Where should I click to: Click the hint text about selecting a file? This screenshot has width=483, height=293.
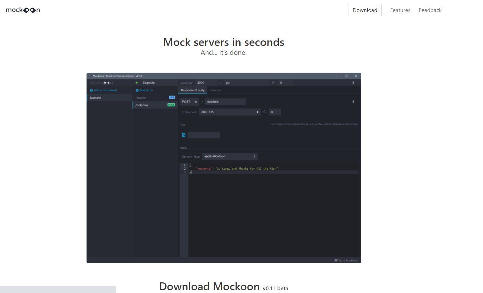[x=314, y=124]
